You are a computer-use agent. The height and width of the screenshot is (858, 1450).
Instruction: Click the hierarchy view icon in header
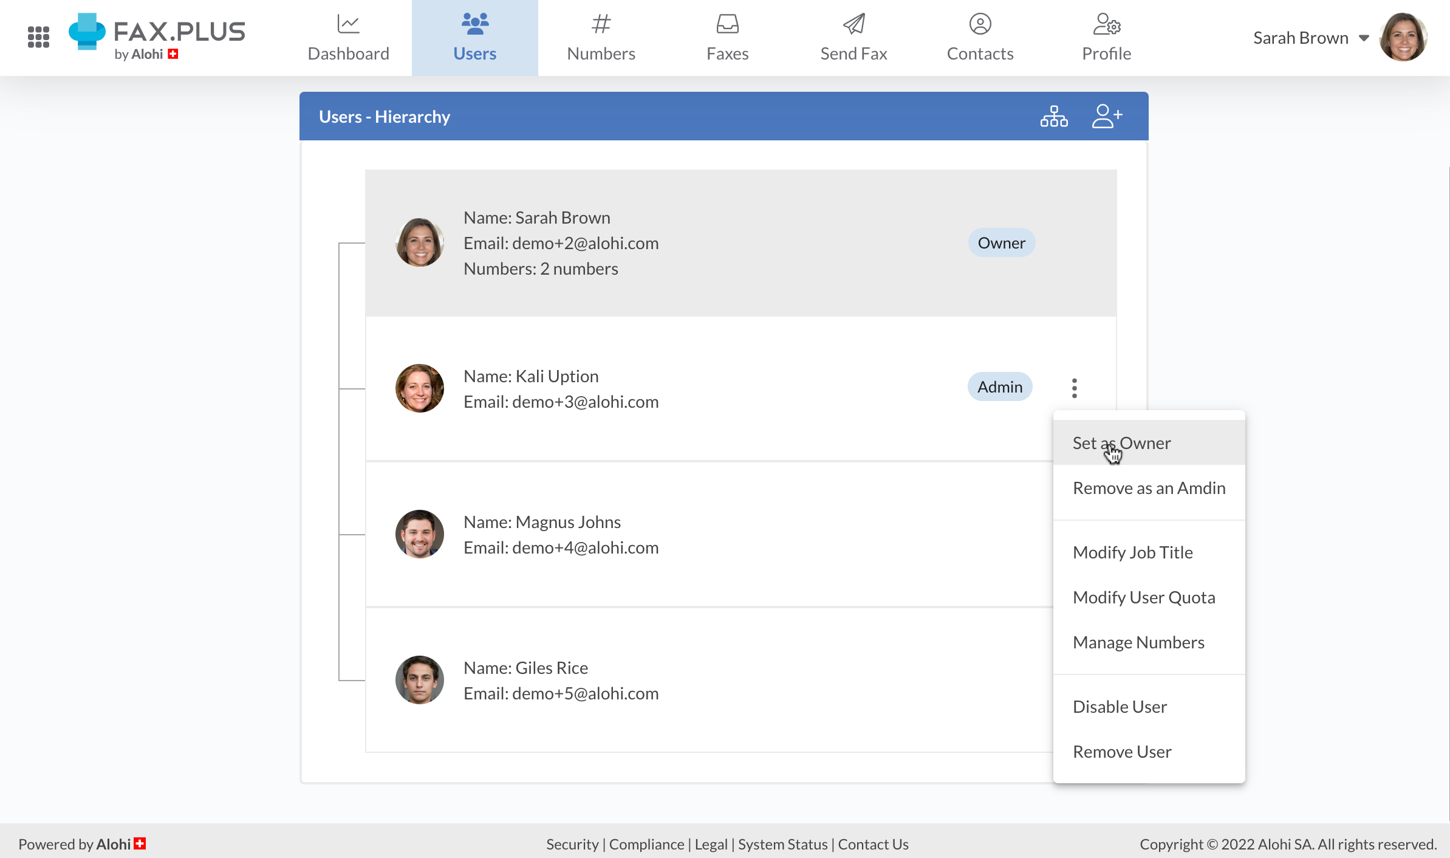[1053, 116]
